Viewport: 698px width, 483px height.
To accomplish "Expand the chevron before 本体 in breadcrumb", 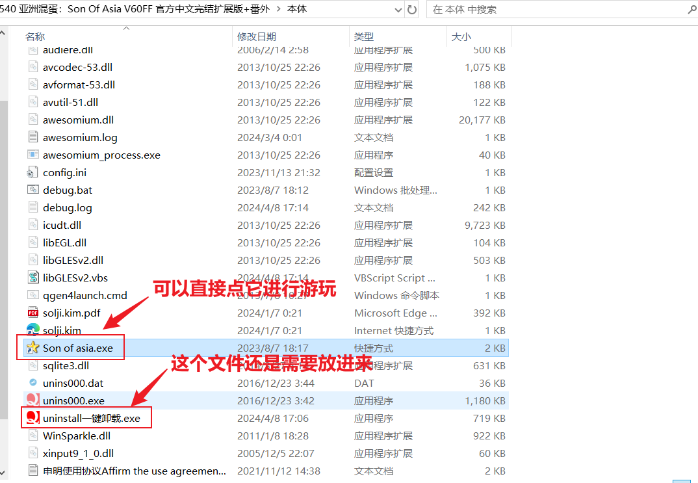I will coord(279,9).
